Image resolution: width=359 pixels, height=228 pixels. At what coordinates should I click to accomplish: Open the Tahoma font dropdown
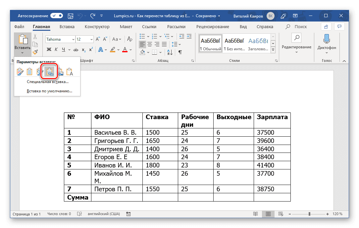point(73,39)
